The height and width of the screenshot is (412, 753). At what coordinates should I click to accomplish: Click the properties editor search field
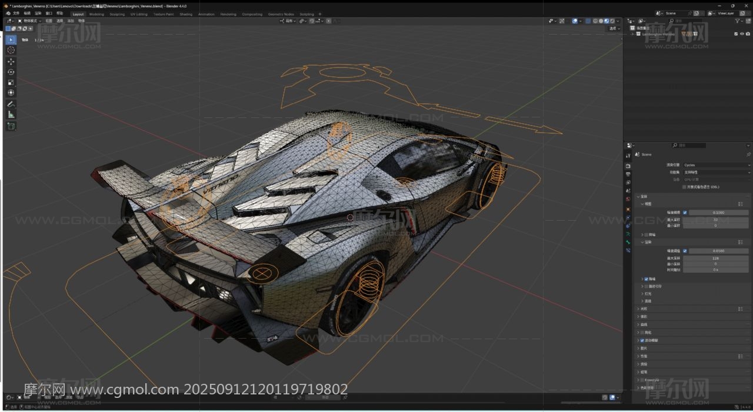pyautogui.click(x=689, y=145)
